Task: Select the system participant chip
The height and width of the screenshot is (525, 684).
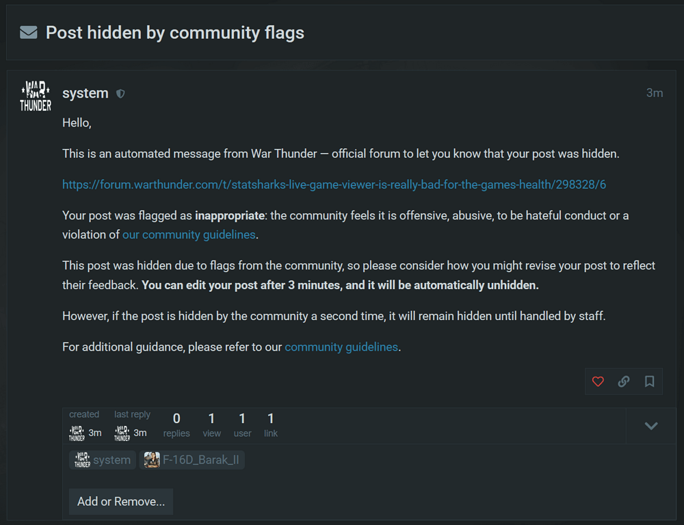Action: (103, 460)
